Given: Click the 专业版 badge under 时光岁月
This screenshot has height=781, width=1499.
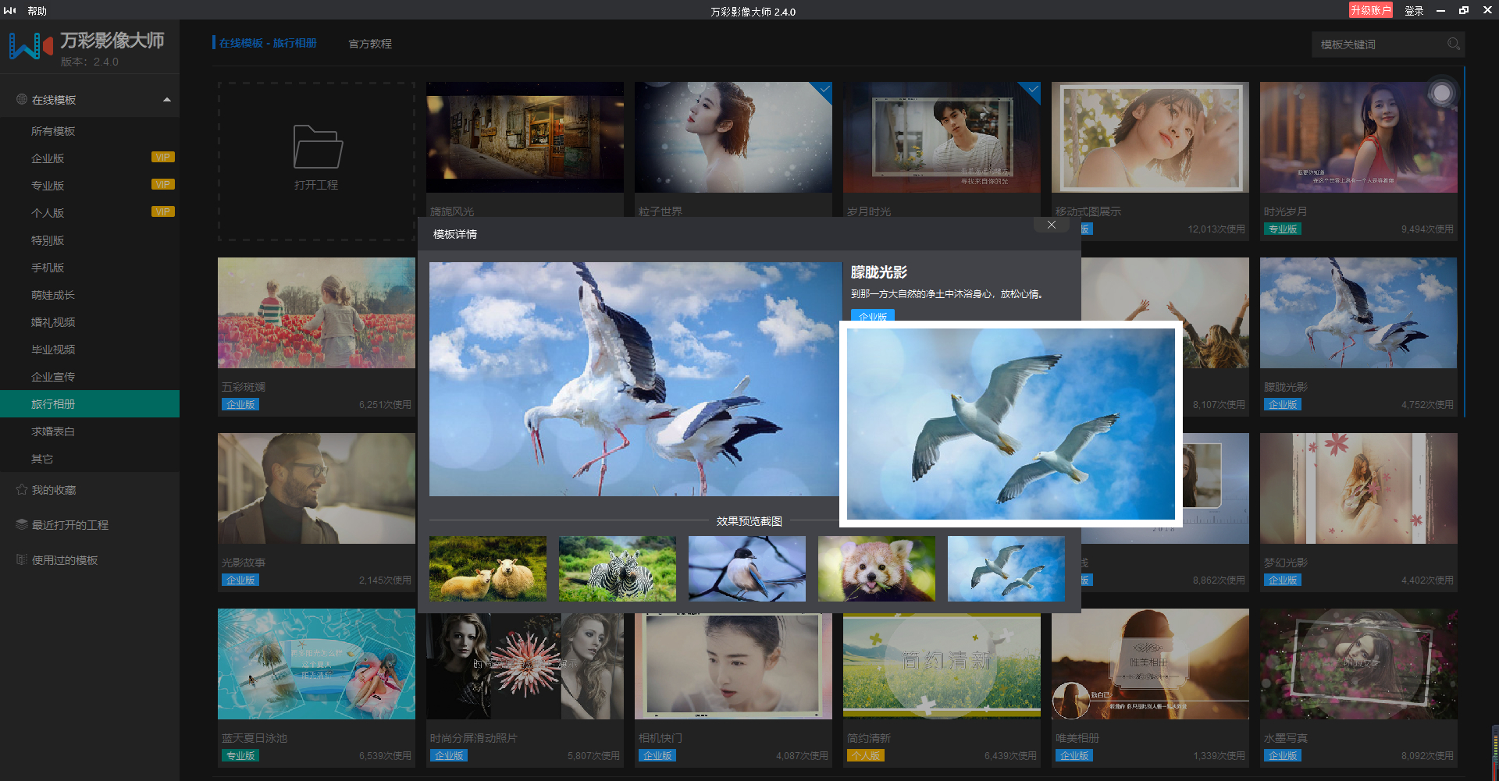Looking at the screenshot, I should pyautogui.click(x=1283, y=229).
